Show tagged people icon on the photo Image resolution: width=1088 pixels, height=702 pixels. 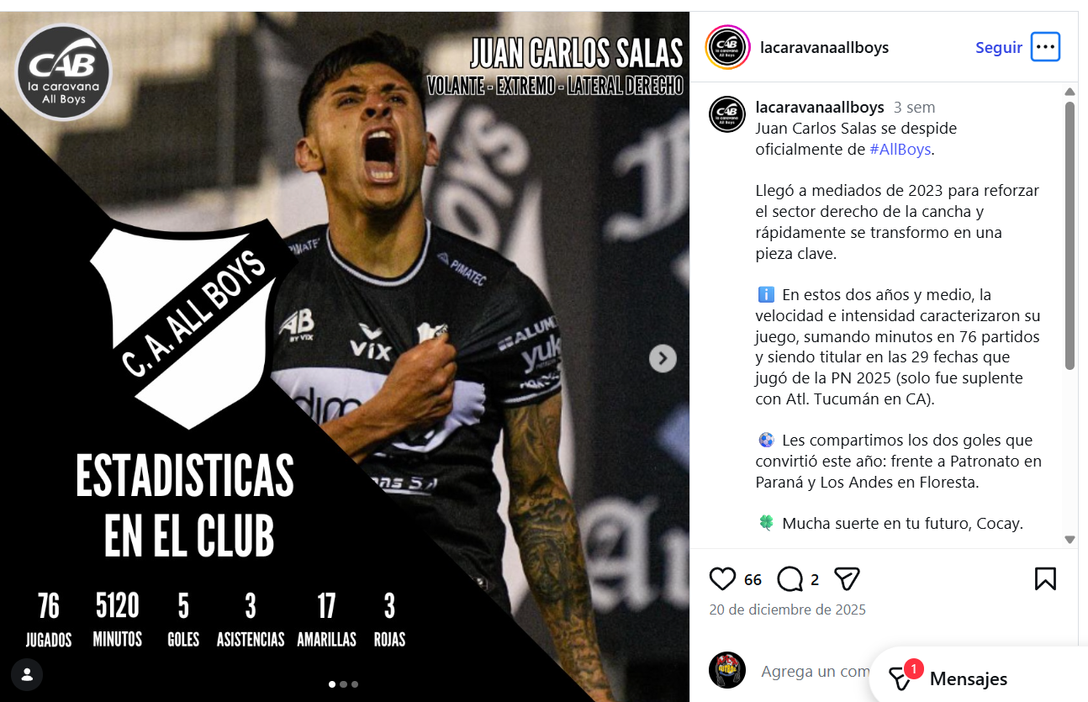(x=27, y=674)
